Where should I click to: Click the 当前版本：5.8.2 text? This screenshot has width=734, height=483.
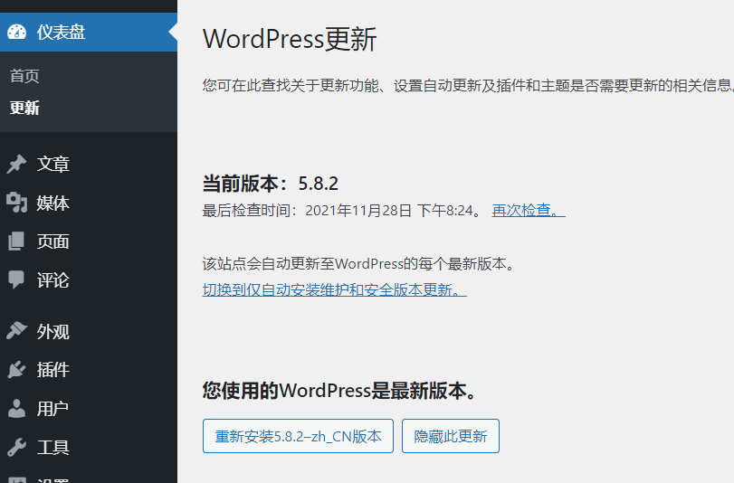click(270, 184)
